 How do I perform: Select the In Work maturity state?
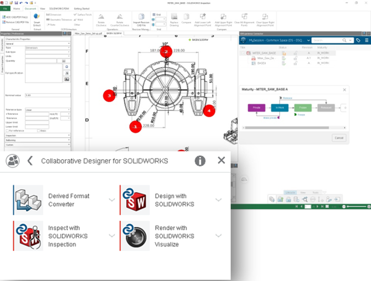(x=280, y=108)
